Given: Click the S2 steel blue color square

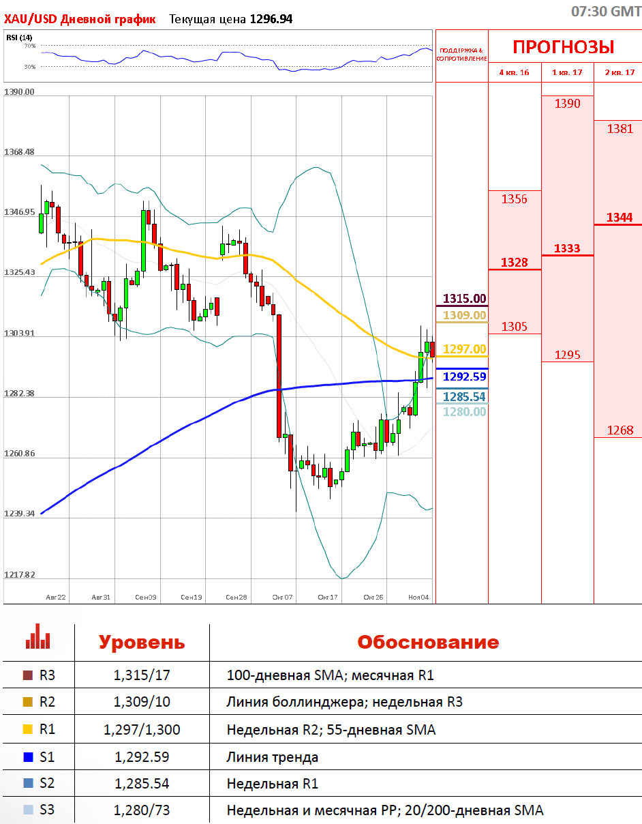Looking at the screenshot, I should coord(28,783).
